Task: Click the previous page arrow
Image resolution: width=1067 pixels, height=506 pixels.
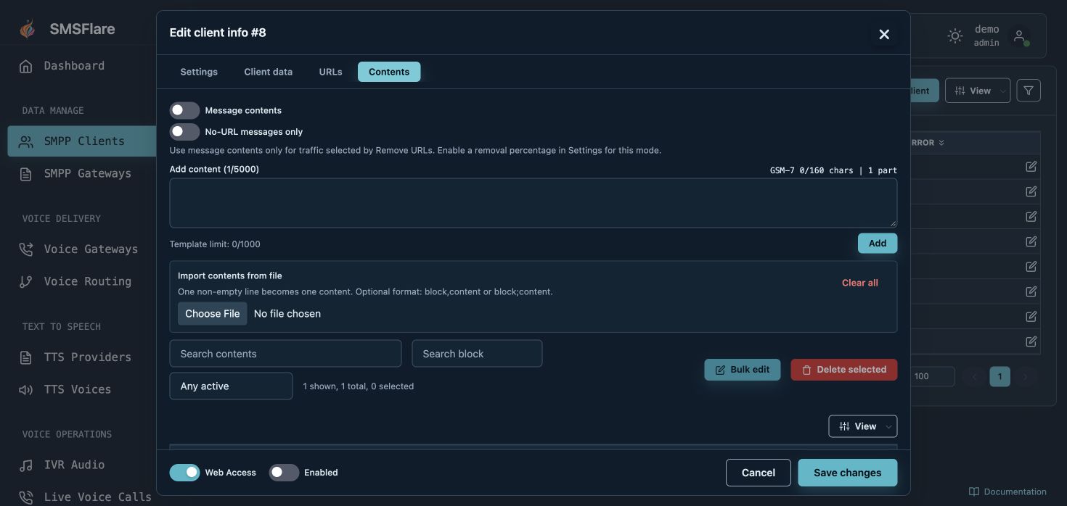Action: (x=974, y=376)
